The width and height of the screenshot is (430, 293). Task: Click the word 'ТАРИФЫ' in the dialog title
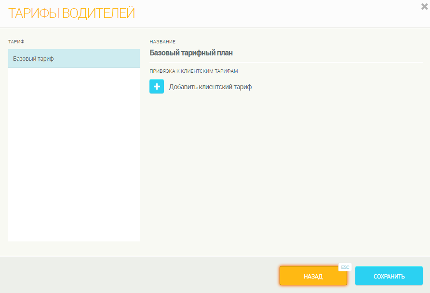click(x=33, y=13)
